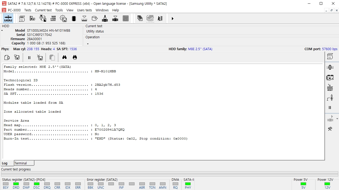Click the DRD status indicator

[16, 184]
